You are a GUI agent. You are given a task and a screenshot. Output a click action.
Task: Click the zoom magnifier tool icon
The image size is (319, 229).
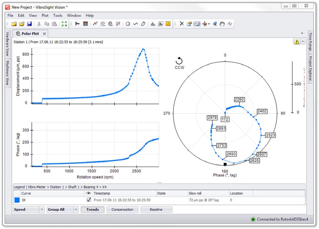(x=215, y=24)
